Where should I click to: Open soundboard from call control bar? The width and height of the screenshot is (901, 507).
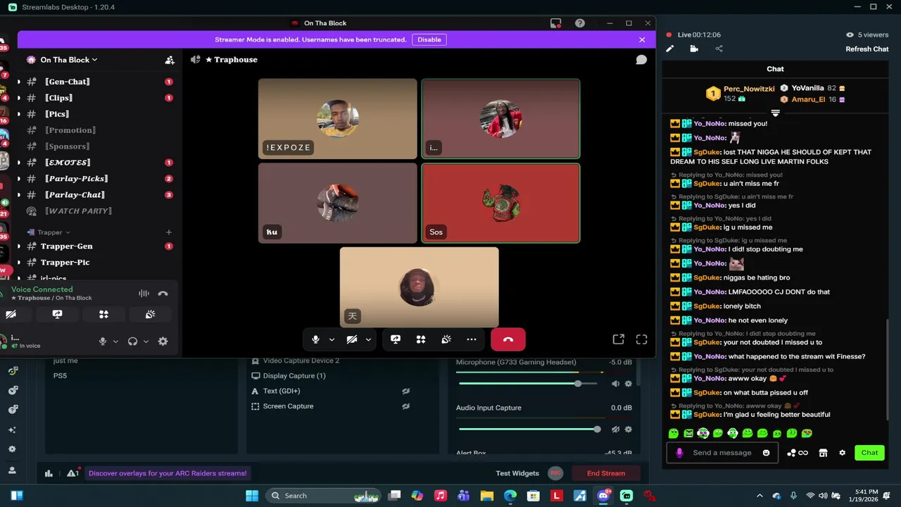click(446, 339)
